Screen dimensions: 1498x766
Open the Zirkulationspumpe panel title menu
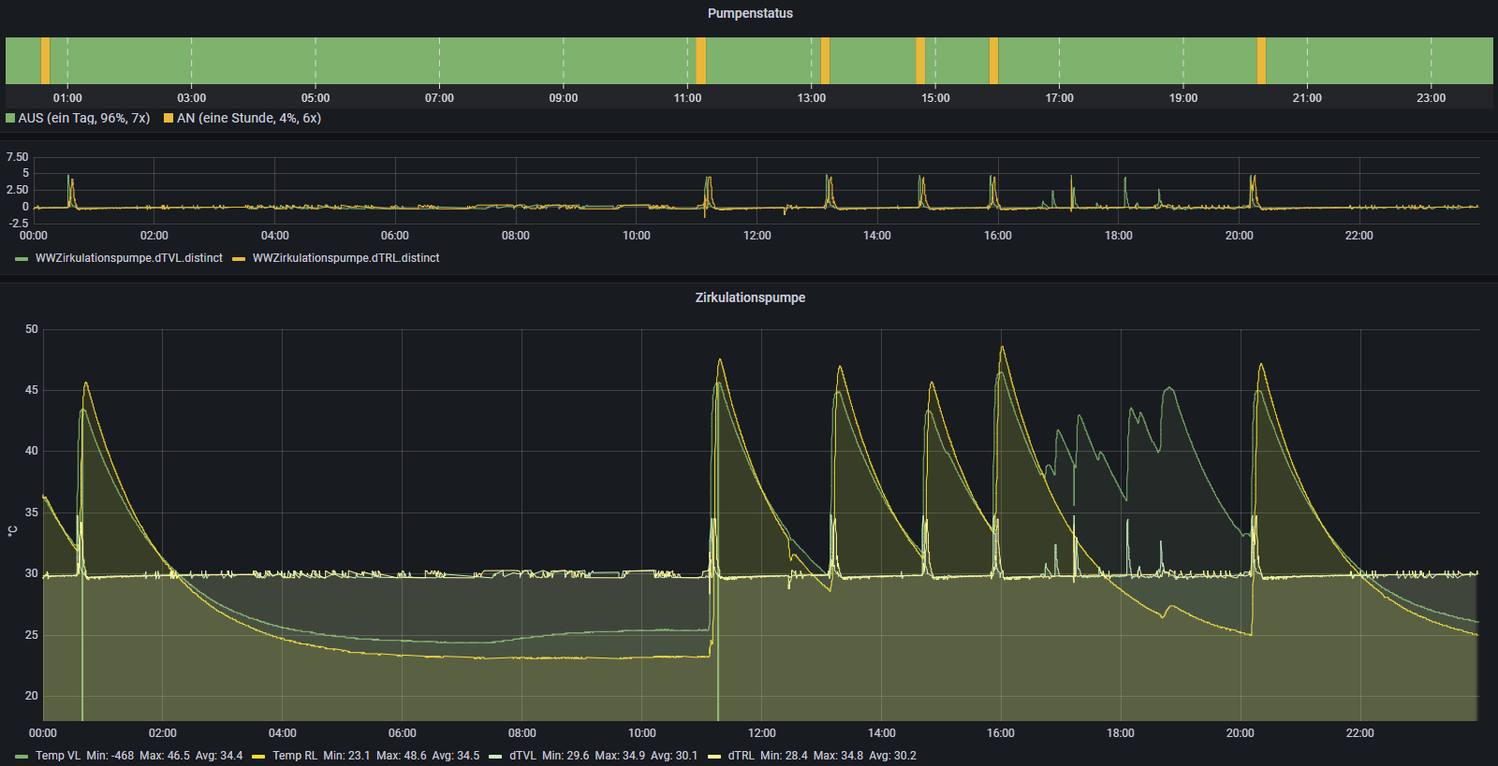pyautogui.click(x=750, y=297)
